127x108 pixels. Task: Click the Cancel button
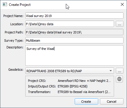(x=112, y=102)
